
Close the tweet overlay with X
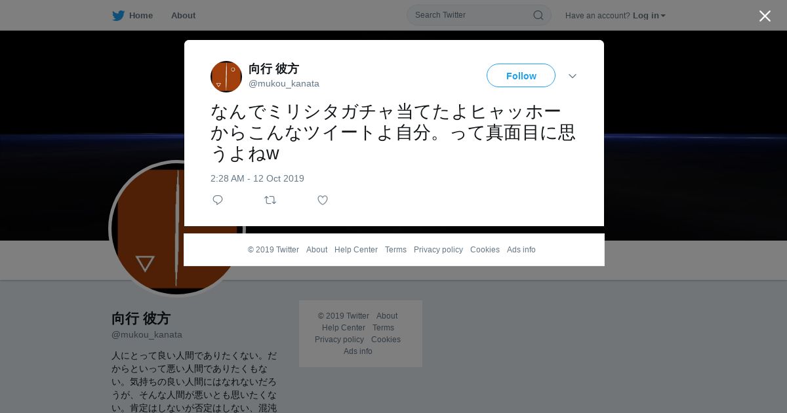(765, 16)
